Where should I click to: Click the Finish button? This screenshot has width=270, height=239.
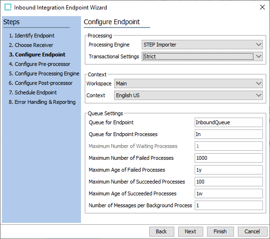coord(220,231)
